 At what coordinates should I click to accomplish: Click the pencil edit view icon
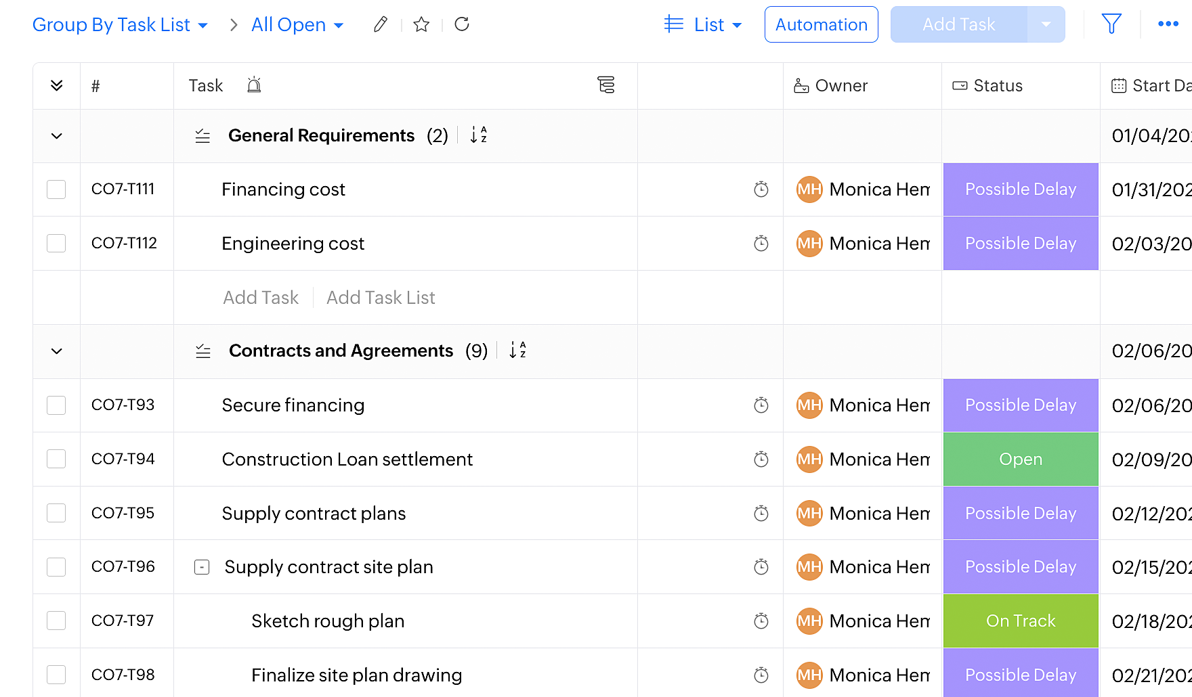point(381,25)
